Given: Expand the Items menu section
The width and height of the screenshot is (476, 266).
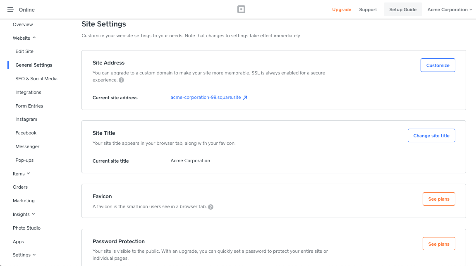Looking at the screenshot, I should 28,174.
